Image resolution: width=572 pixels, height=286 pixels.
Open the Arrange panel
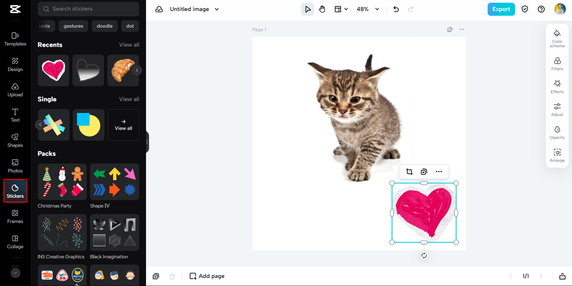(x=557, y=155)
